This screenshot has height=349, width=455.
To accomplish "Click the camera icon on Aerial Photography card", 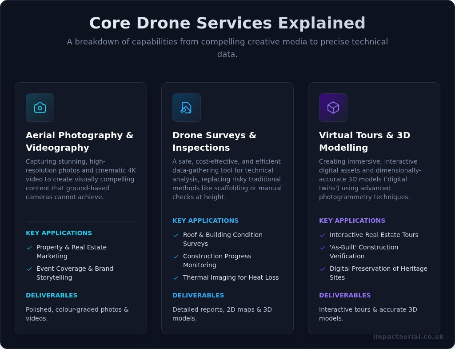I will pos(40,108).
